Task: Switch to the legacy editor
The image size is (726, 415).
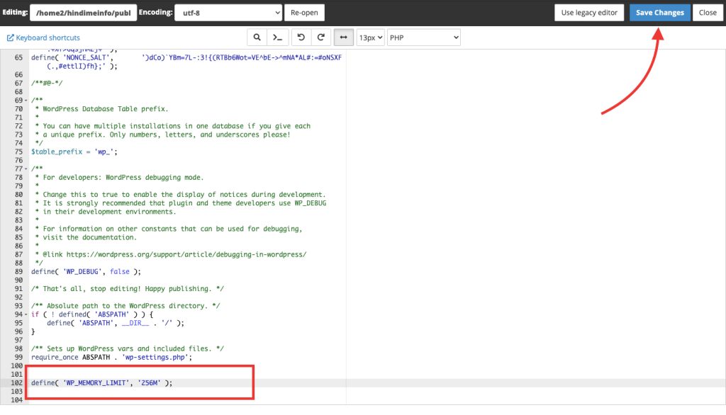Action: (588, 12)
